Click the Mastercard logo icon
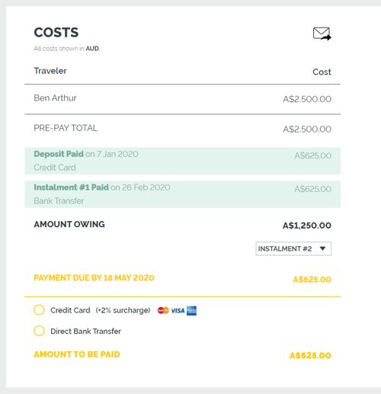The image size is (381, 394). (163, 310)
